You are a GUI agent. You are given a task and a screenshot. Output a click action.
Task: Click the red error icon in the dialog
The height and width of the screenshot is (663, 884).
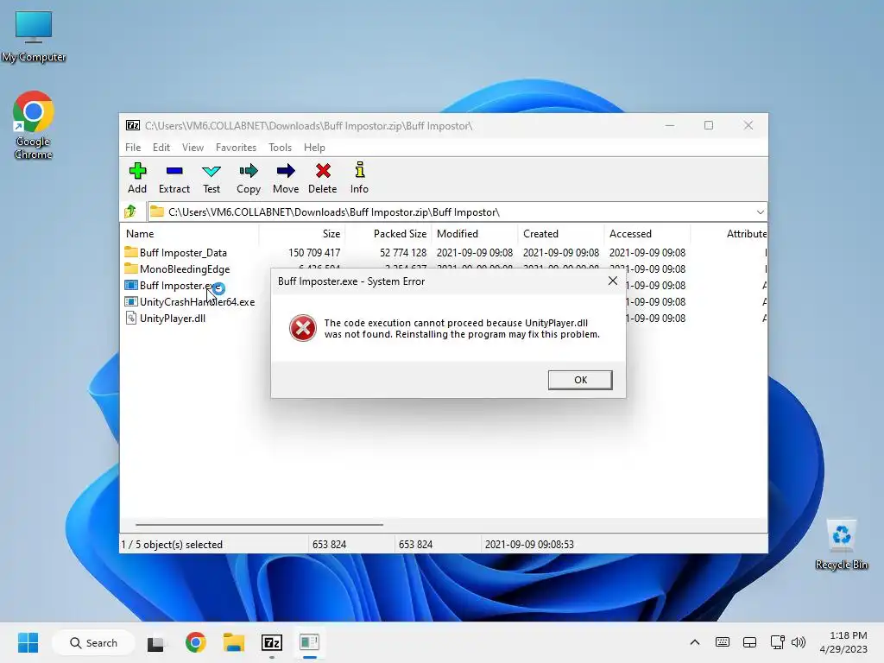click(303, 328)
